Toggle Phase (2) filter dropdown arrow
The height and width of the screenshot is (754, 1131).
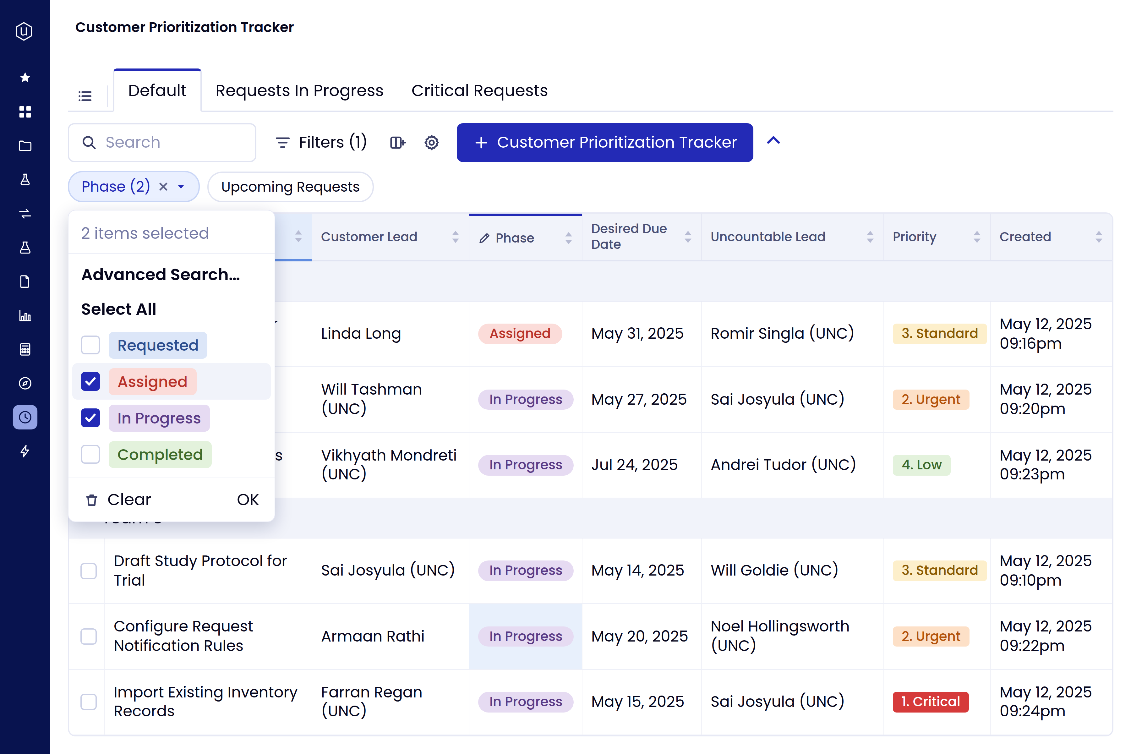click(x=181, y=187)
